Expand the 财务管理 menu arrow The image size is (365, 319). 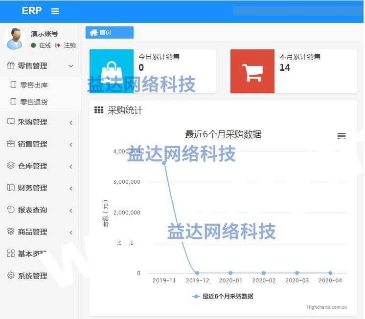pyautogui.click(x=71, y=189)
